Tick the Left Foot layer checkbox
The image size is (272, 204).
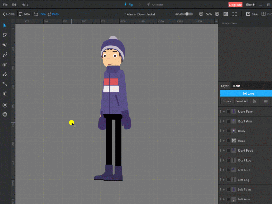(x=228, y=170)
